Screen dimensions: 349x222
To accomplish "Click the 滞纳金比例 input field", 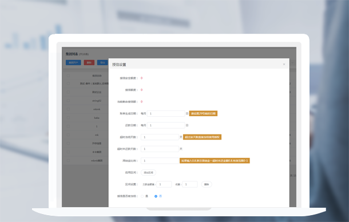I will click(x=160, y=161).
